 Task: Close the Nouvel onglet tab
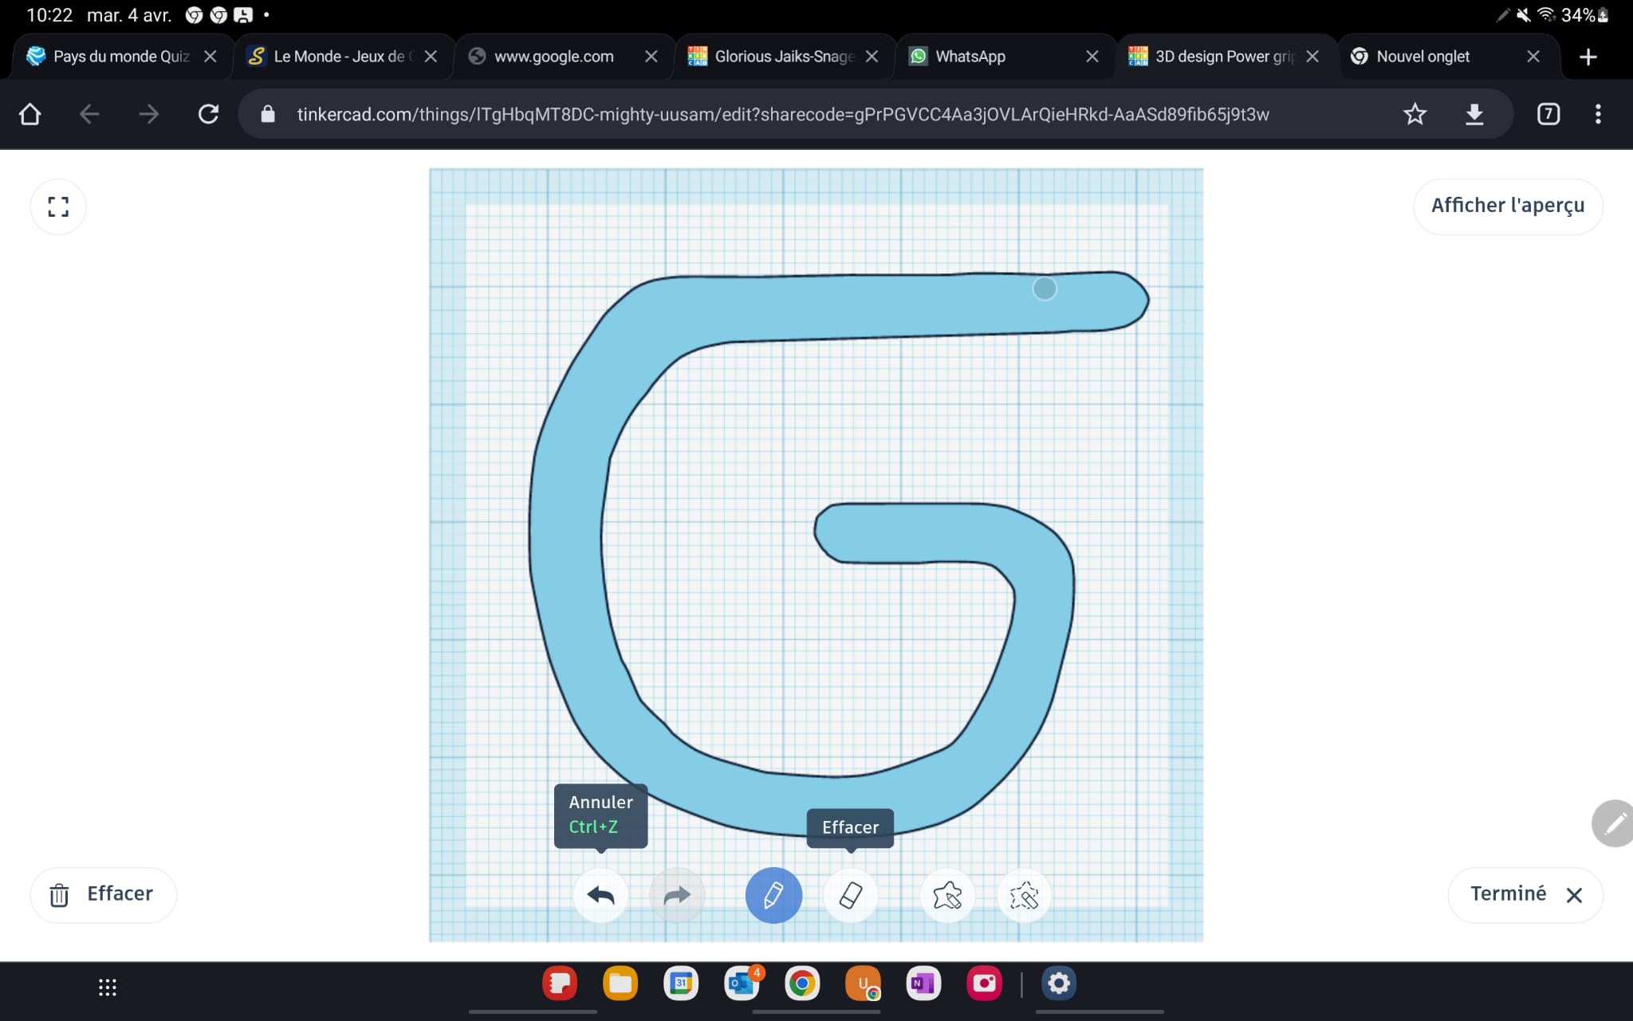[1533, 57]
